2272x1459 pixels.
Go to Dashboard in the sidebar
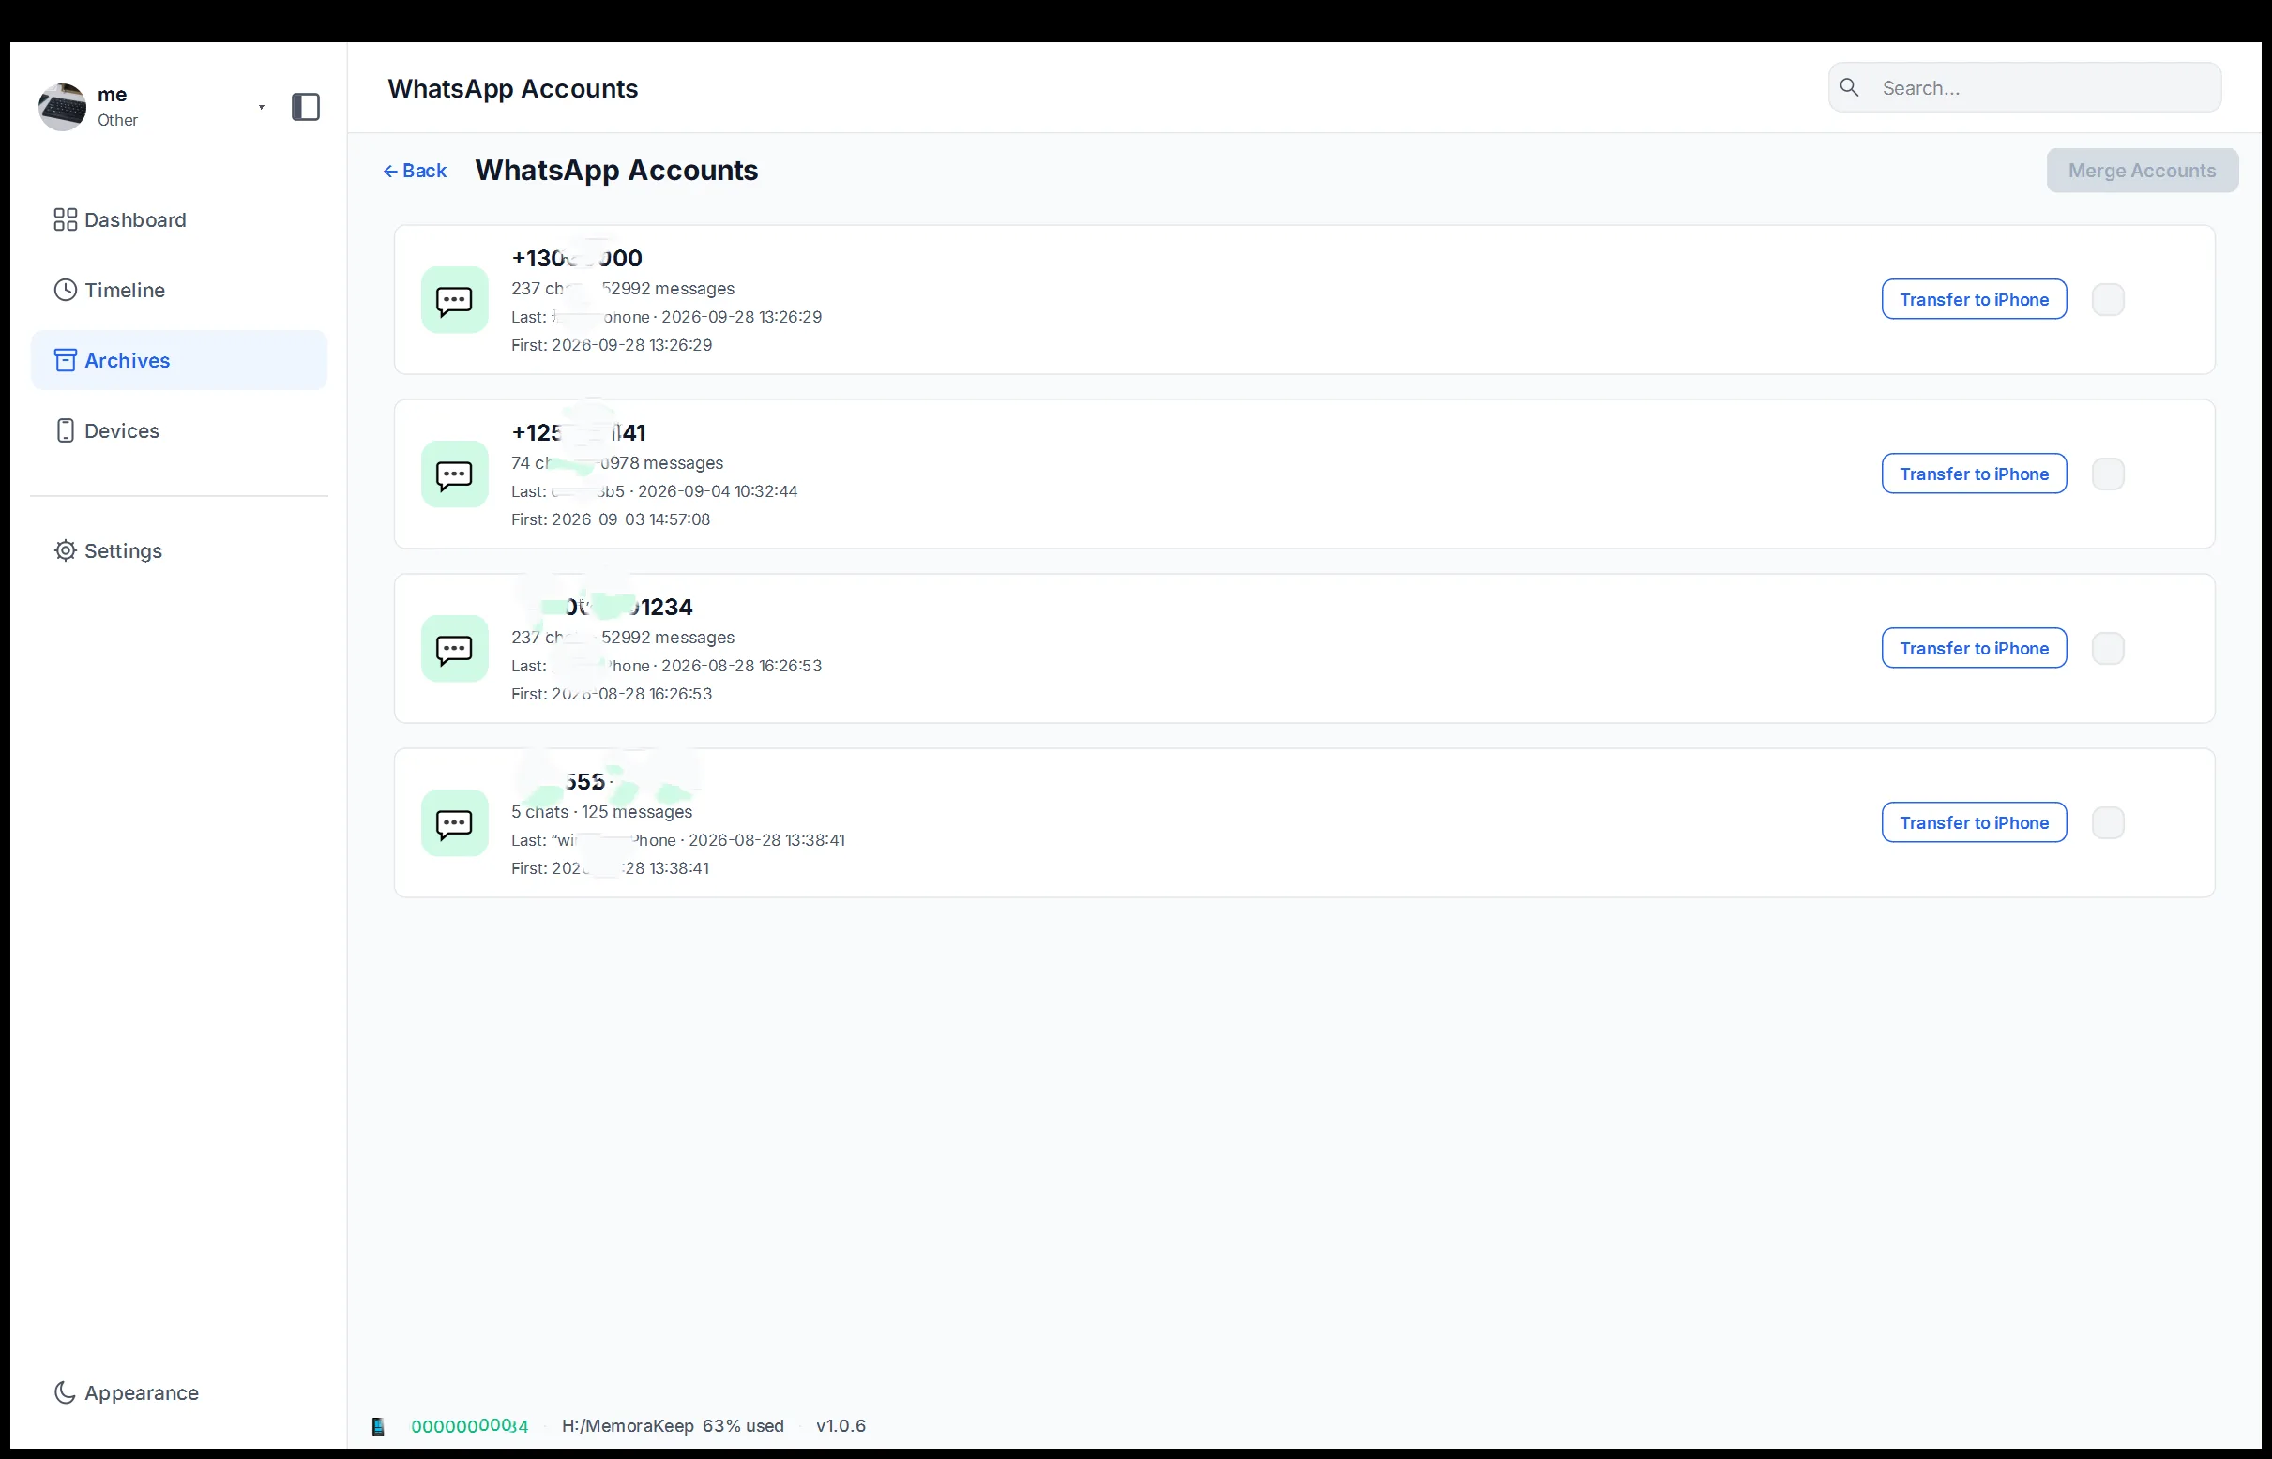tap(179, 219)
